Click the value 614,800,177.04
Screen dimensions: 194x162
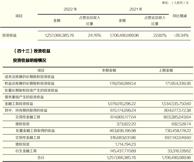click(123, 117)
